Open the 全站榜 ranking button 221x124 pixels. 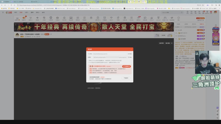[163, 35]
